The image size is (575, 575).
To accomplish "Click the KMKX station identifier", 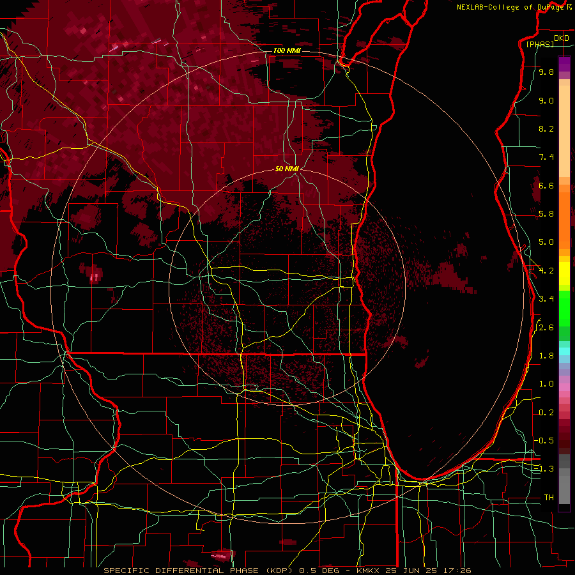I will [369, 571].
